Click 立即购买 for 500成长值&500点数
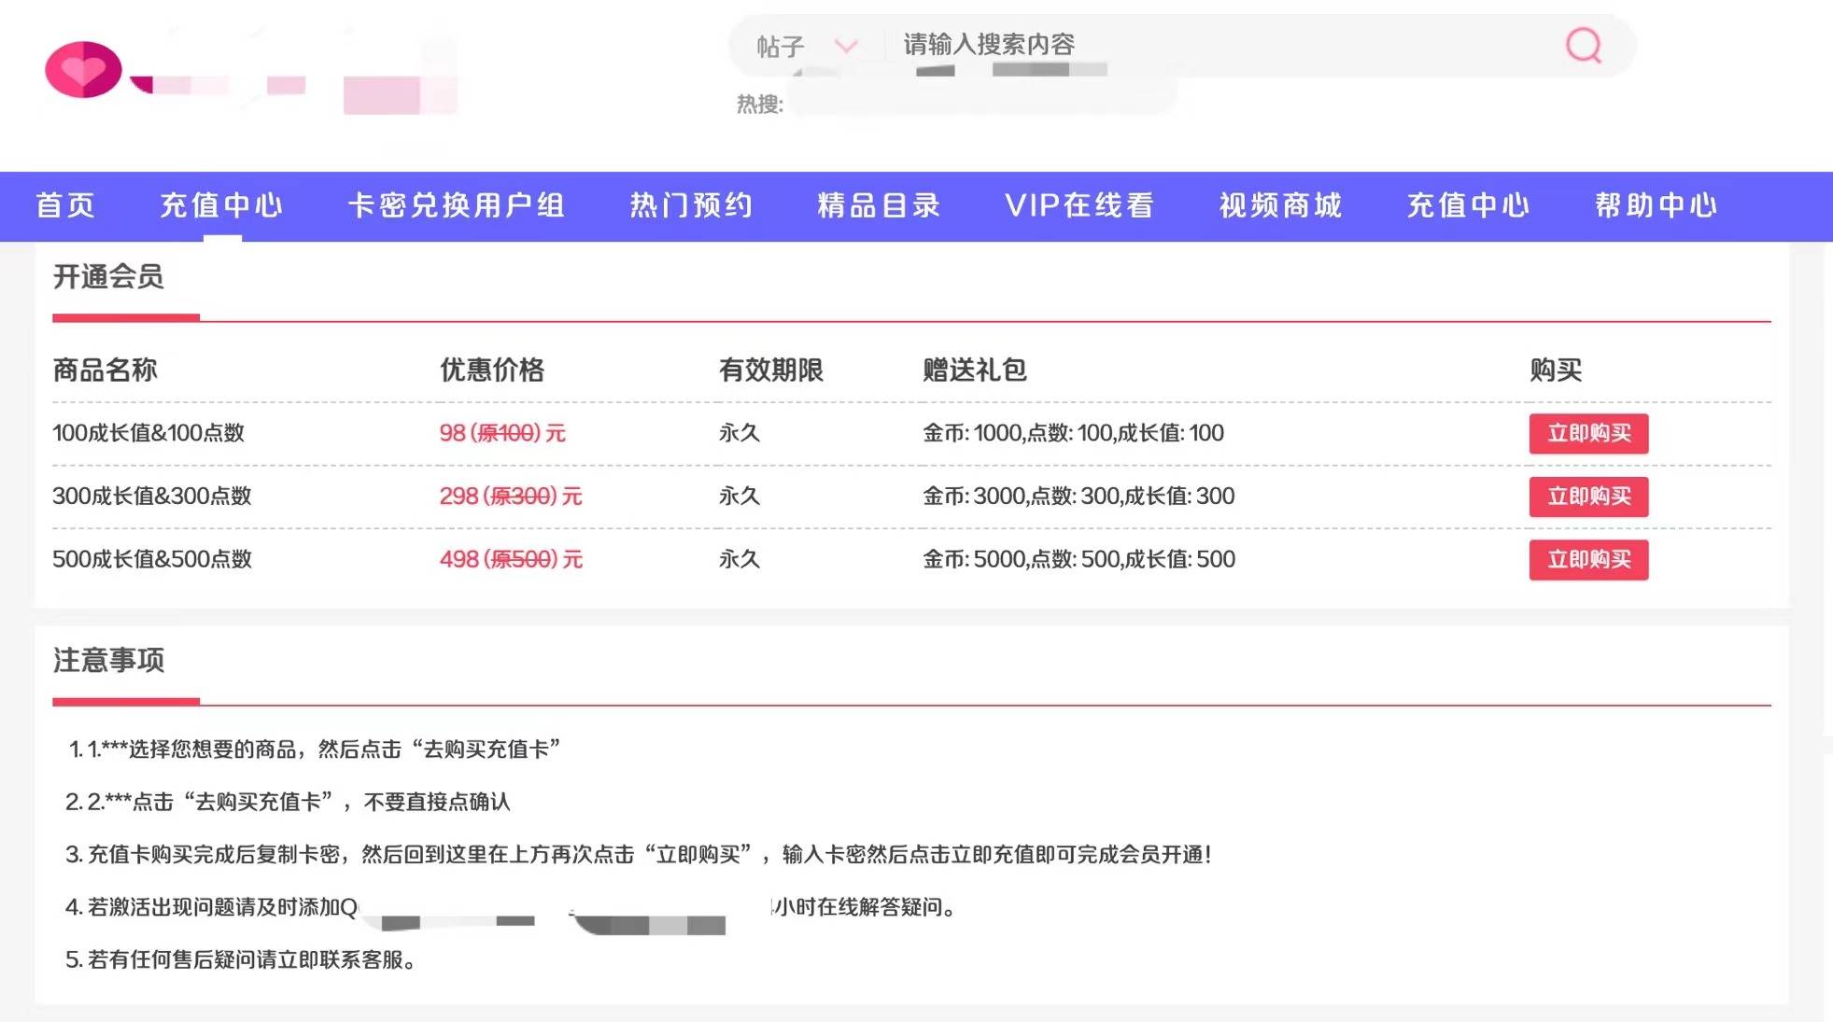 click(1588, 560)
